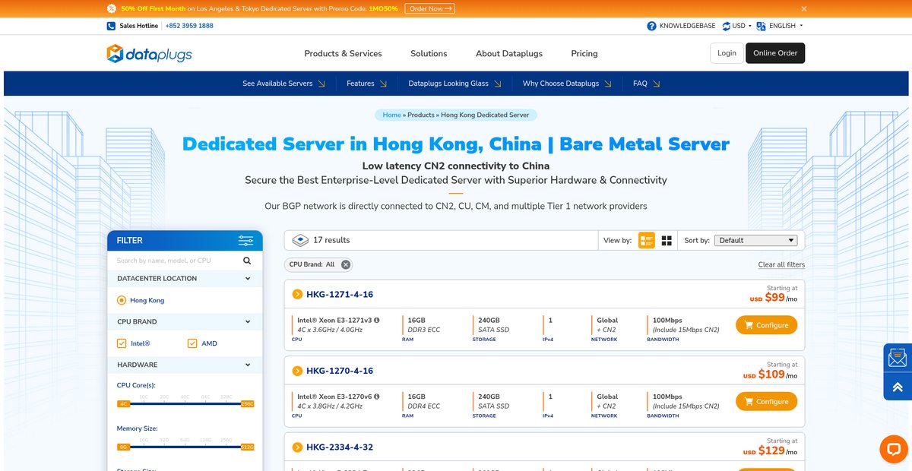Open Dataplugs Looking Glass link
The image size is (912, 471).
[x=454, y=84]
